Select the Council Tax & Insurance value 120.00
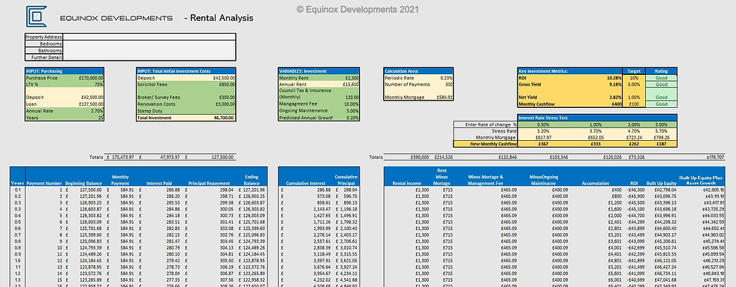 pos(352,97)
